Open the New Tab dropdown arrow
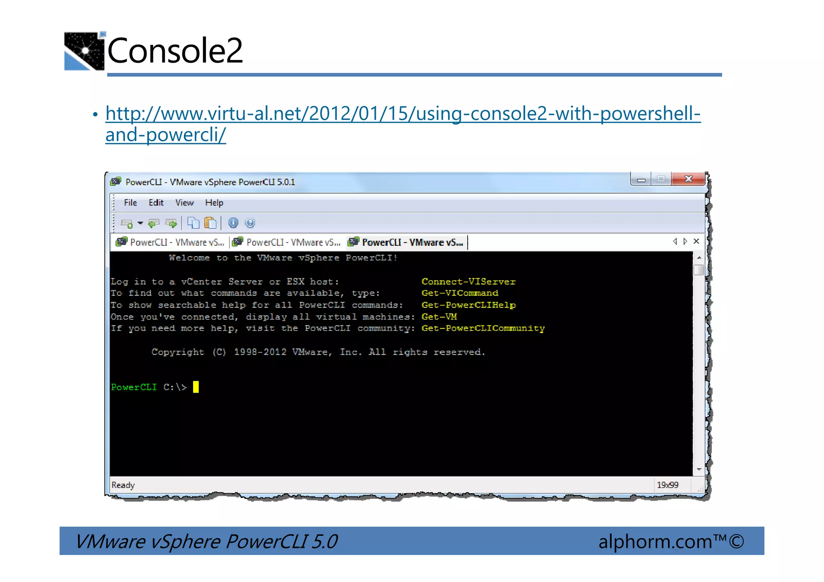This screenshot has width=824, height=582. [x=140, y=223]
